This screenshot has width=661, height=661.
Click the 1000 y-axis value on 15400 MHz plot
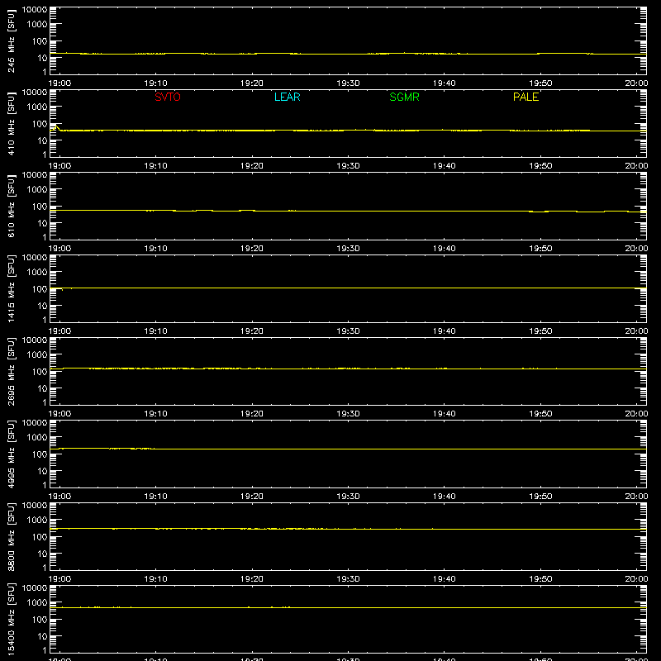coord(37,602)
